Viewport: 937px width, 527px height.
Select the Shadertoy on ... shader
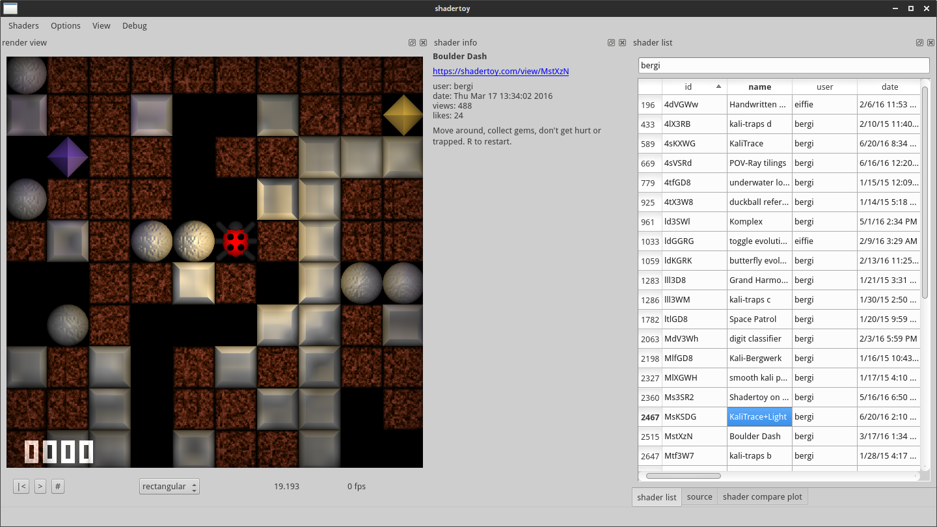[759, 397]
